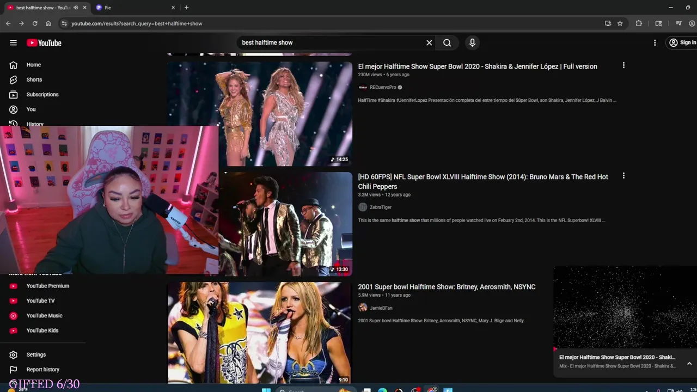Image resolution: width=697 pixels, height=392 pixels.
Task: Click Settings gear icon in sidebar
Action: [13, 354]
